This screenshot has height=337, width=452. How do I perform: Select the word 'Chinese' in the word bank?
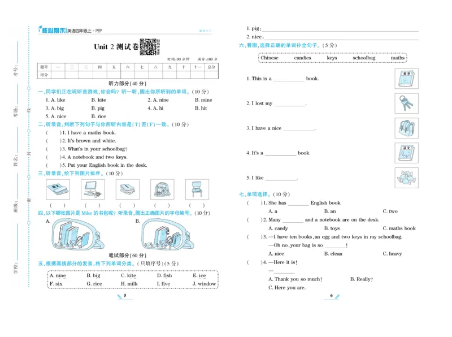tap(271, 58)
